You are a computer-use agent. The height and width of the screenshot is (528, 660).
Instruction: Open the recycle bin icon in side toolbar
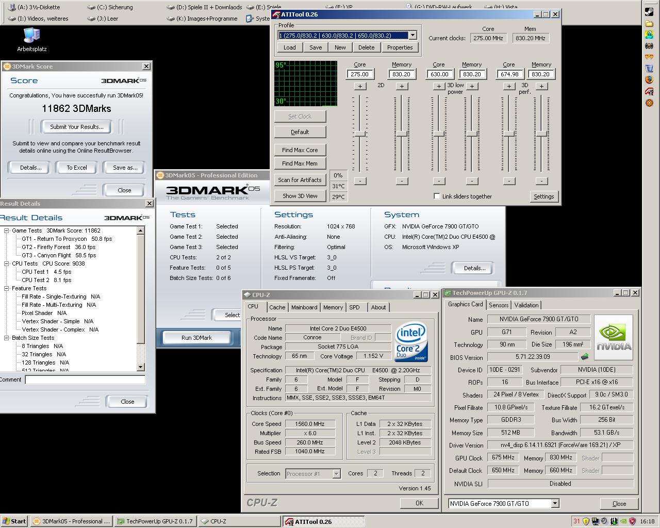[649, 68]
